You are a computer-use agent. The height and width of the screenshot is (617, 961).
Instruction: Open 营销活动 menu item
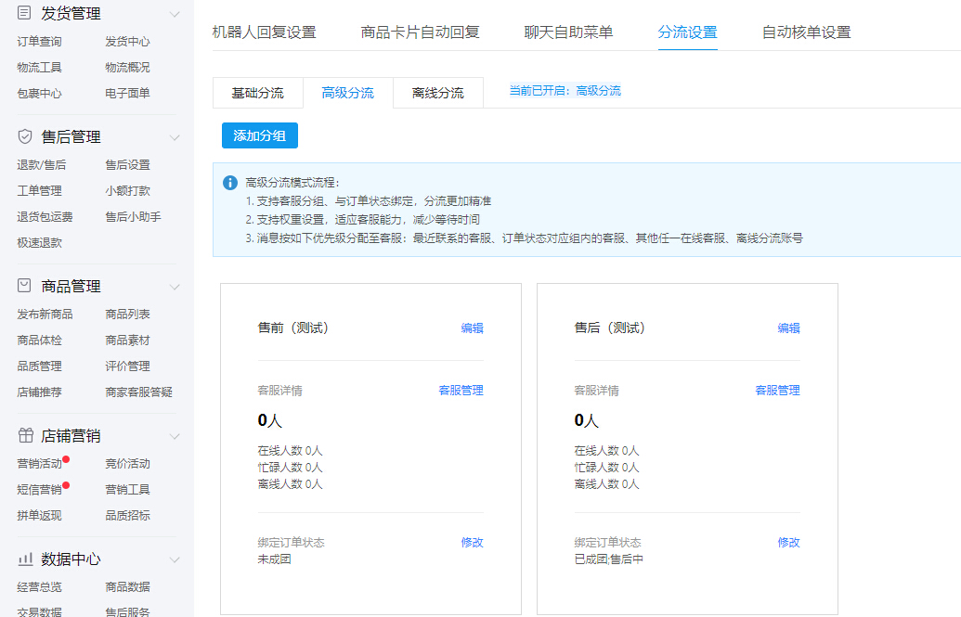click(40, 464)
